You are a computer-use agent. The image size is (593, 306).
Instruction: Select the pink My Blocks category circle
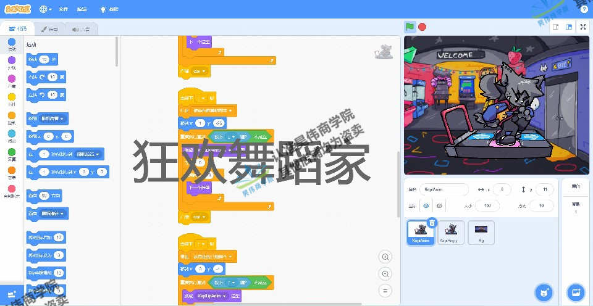click(12, 189)
